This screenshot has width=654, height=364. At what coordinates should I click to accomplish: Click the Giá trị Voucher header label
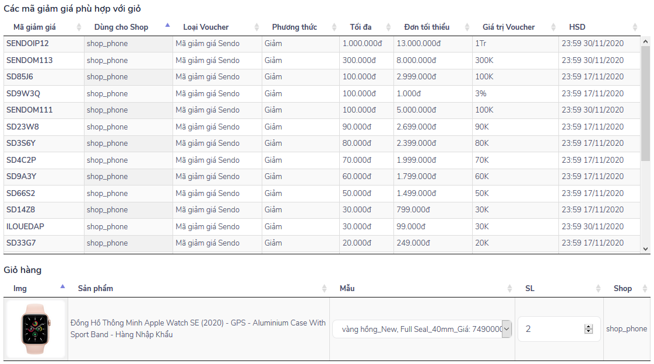(508, 27)
